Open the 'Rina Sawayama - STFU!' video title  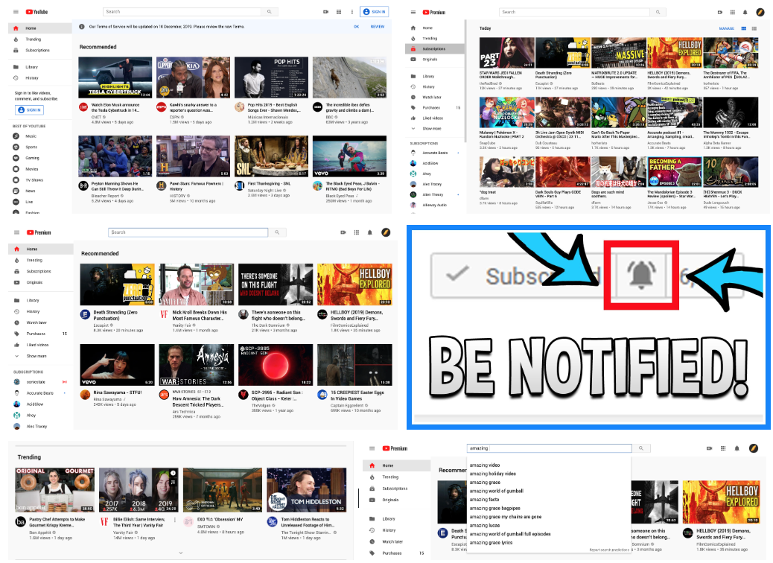[x=118, y=393]
